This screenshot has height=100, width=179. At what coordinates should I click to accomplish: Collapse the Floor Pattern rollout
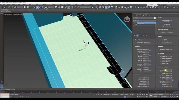pos(138,40)
